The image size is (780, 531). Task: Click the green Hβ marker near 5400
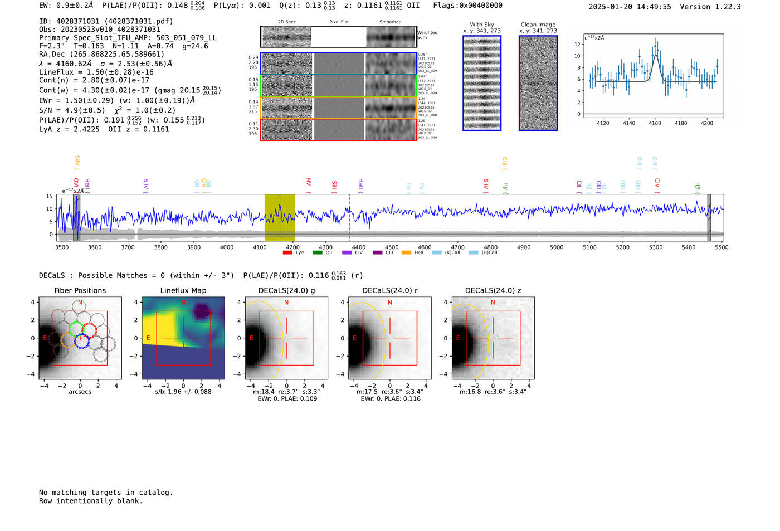click(x=697, y=187)
